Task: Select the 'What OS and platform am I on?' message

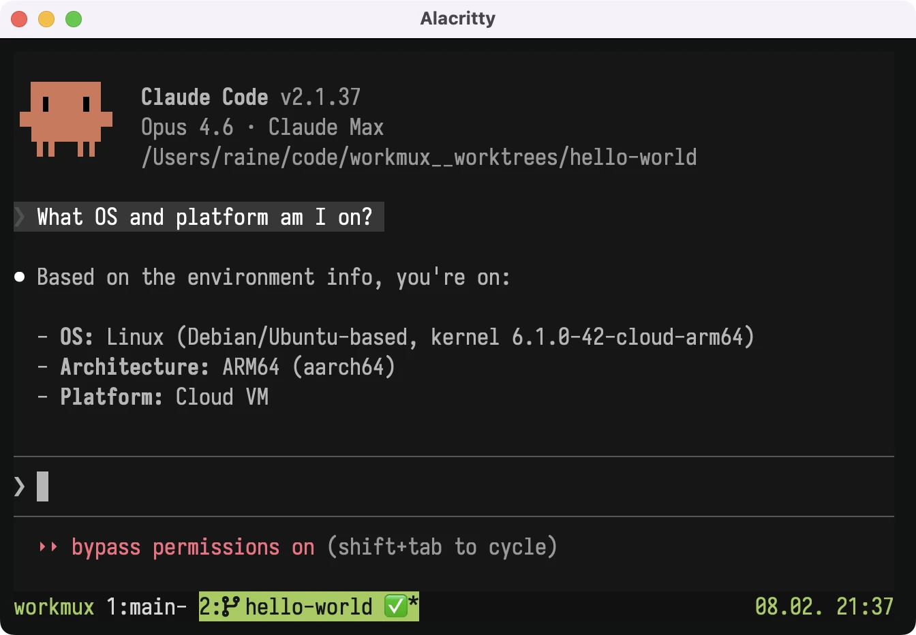Action: (204, 217)
